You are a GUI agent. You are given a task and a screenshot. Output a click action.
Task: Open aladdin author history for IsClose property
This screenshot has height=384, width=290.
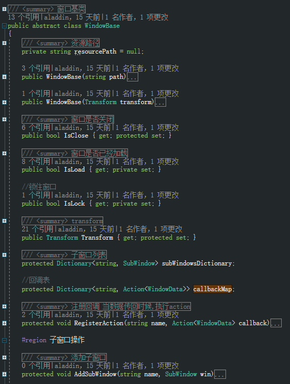pos(83,128)
